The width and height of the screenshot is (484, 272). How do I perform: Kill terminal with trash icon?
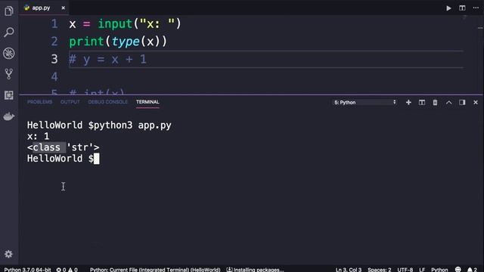pos(435,103)
